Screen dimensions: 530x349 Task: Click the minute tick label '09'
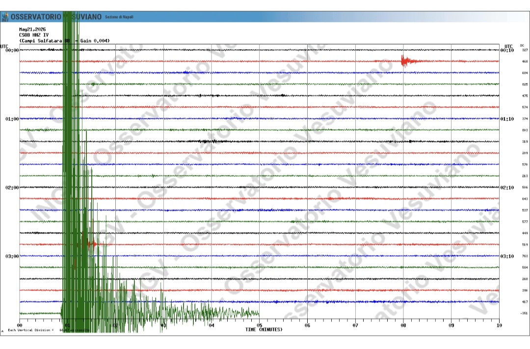click(x=451, y=325)
